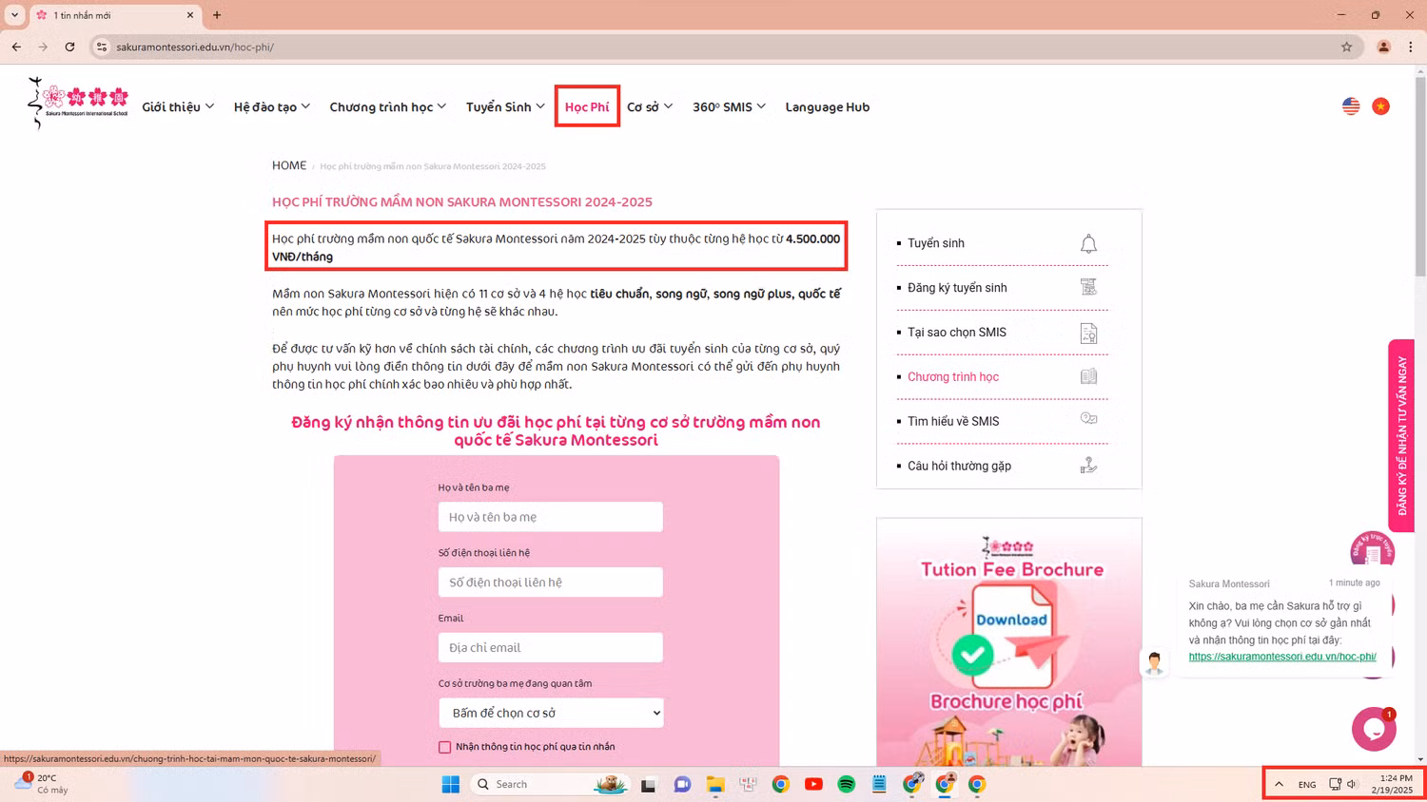Image resolution: width=1427 pixels, height=802 pixels.
Task: Open the volume icon in system tray
Action: pos(1352,784)
